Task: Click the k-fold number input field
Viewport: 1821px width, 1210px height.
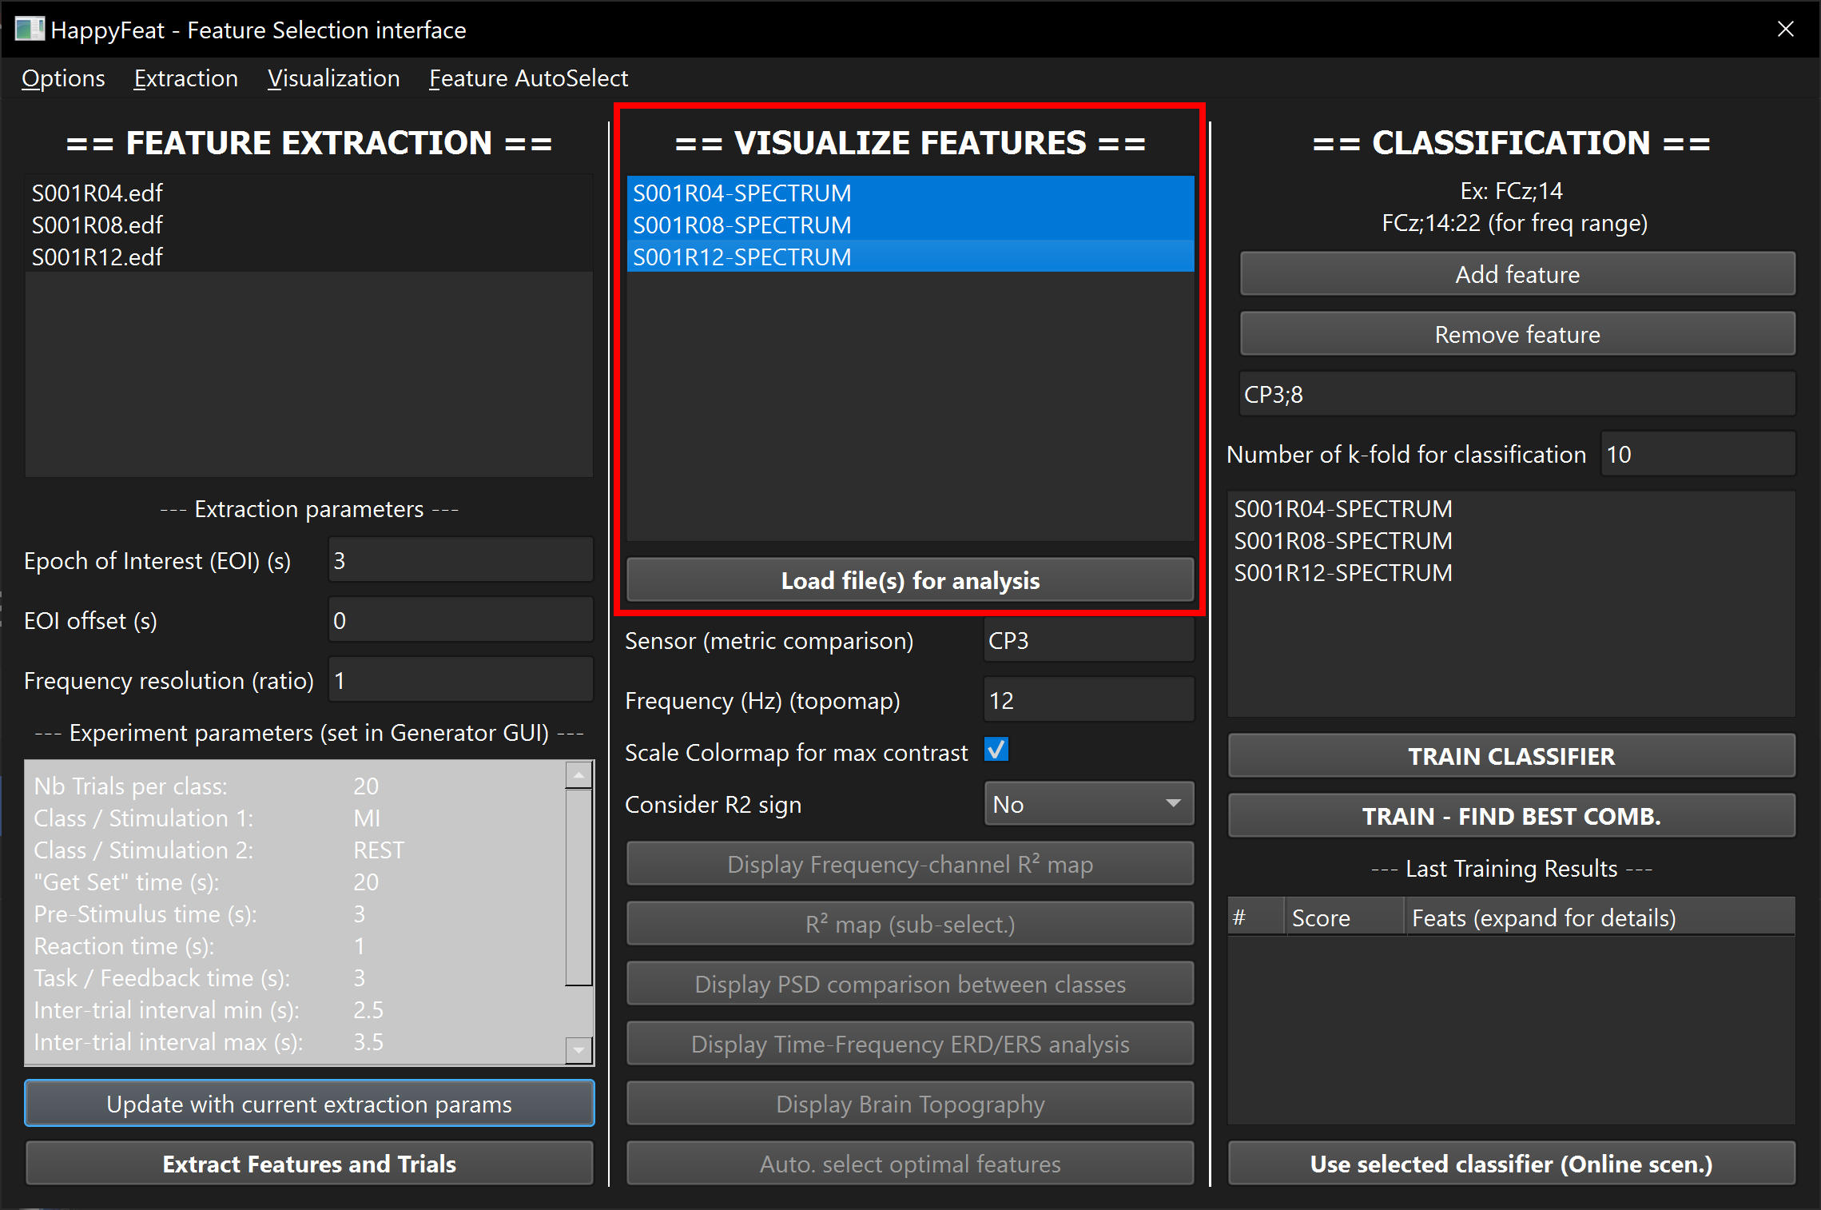Action: pyautogui.click(x=1698, y=454)
